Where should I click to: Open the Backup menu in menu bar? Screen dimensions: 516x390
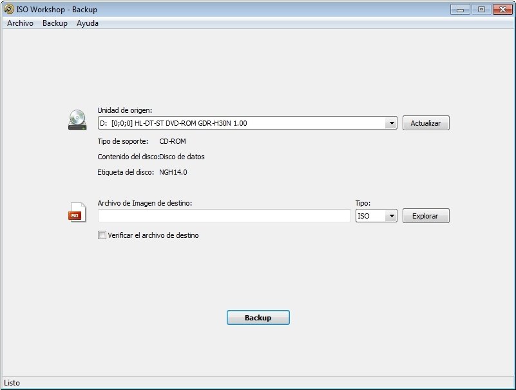click(x=55, y=23)
